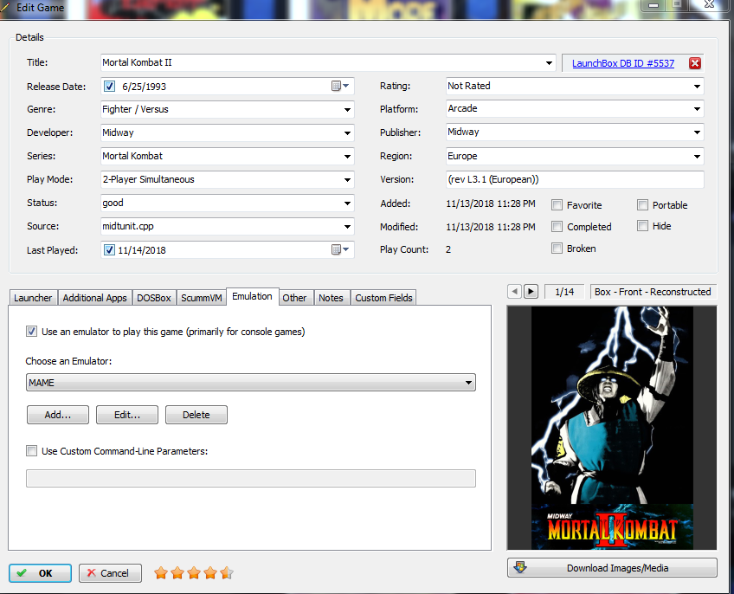Cancel editing the game
This screenshot has height=594, width=734.
[x=110, y=573]
